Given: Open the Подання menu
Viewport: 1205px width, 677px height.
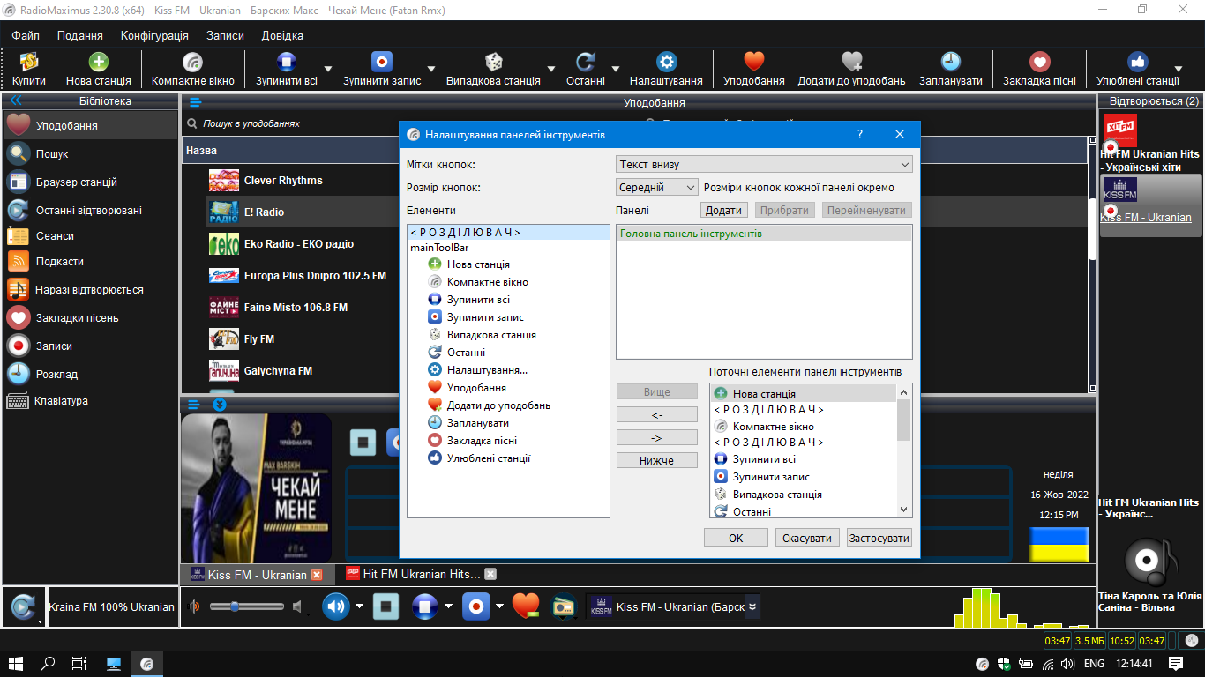Looking at the screenshot, I should click(80, 35).
